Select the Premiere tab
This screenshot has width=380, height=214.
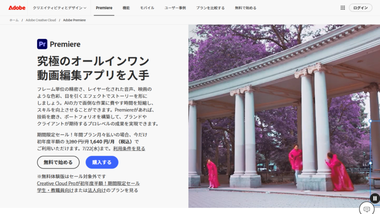104,8
